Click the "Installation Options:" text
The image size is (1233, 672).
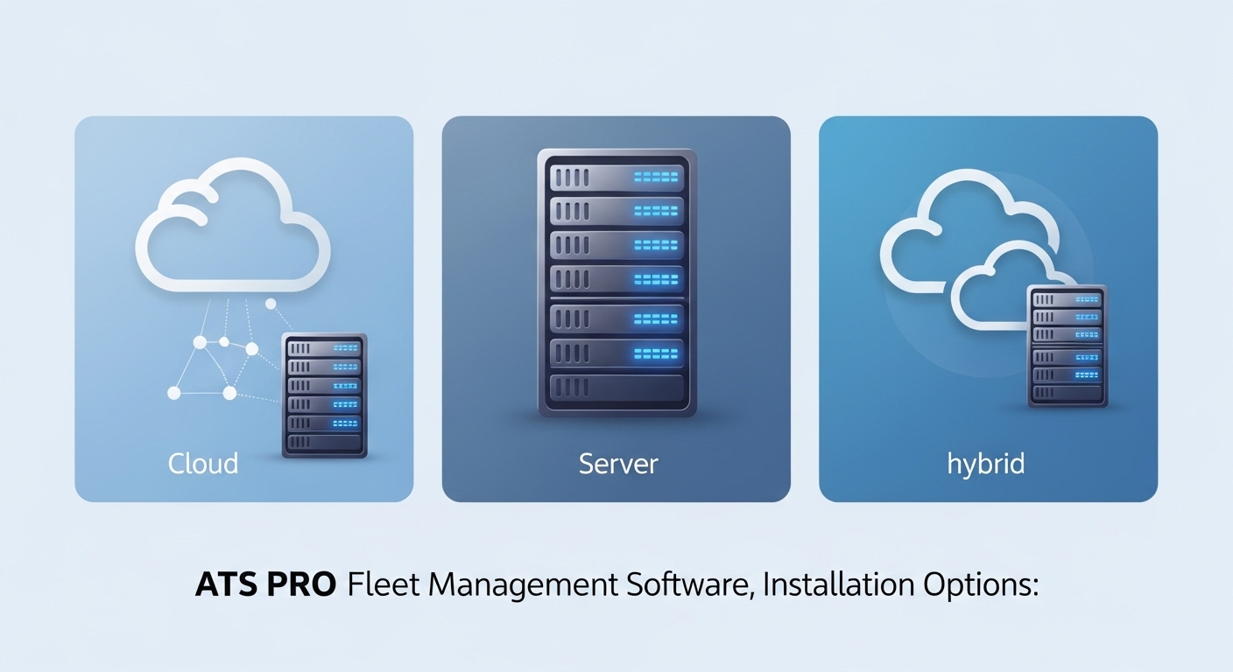(x=899, y=585)
